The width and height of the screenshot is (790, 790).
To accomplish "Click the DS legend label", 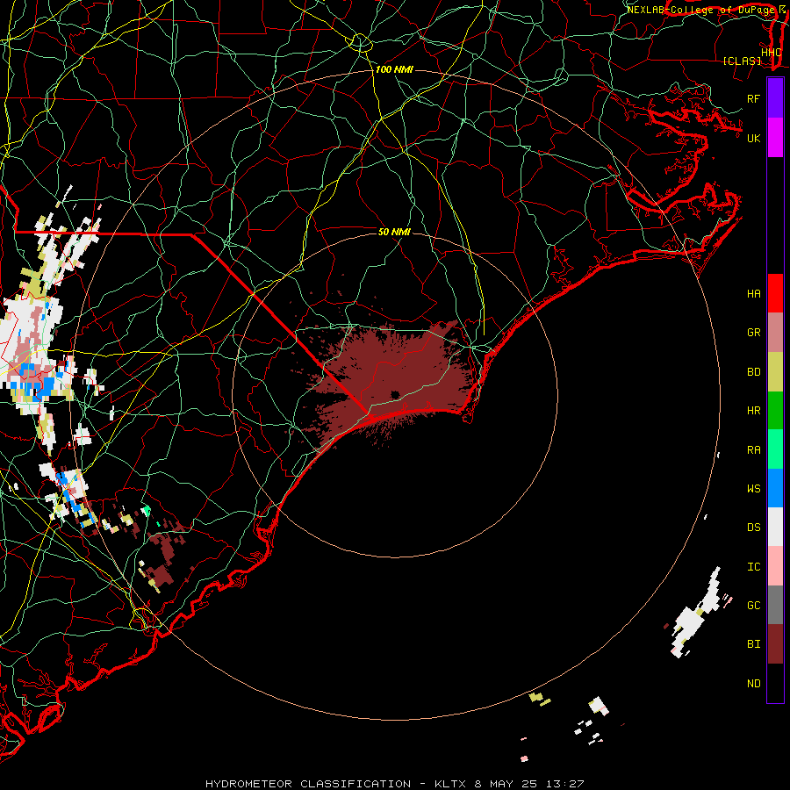I will tap(753, 528).
